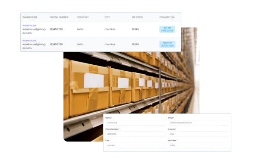The width and height of the screenshot is (259, 164).
Task: Sort by the COUNTRY column header
Action: pyautogui.click(x=83, y=17)
